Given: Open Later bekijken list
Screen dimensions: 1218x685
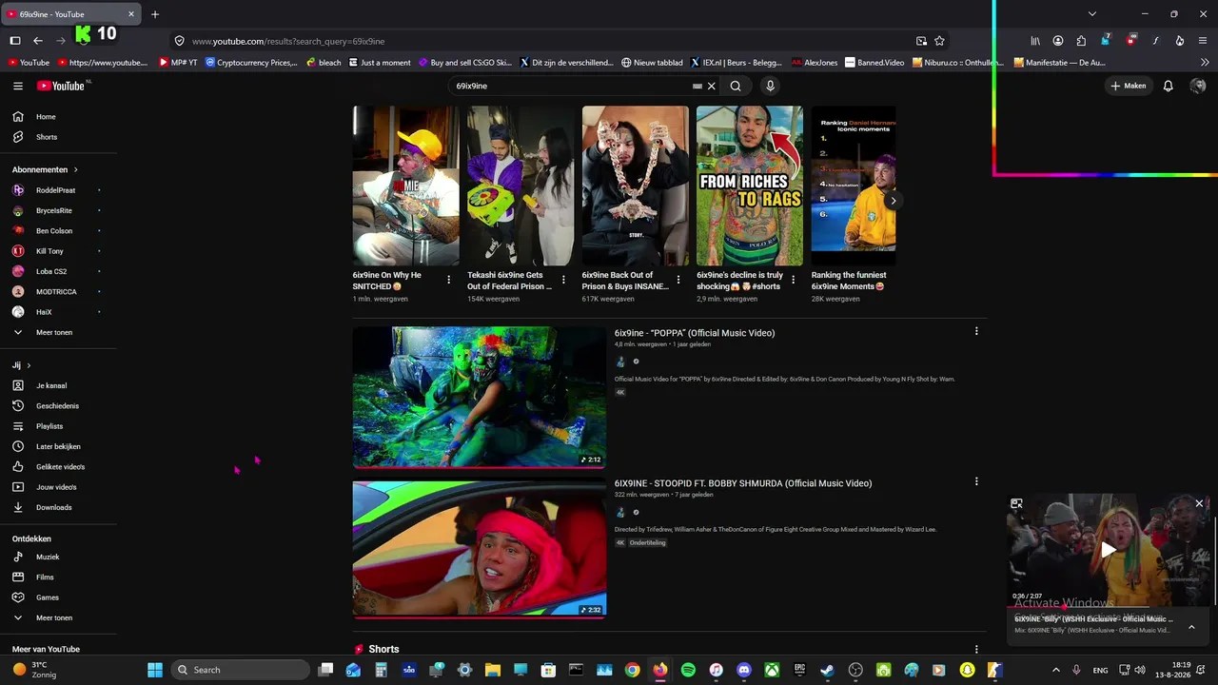Looking at the screenshot, I should pos(59,446).
